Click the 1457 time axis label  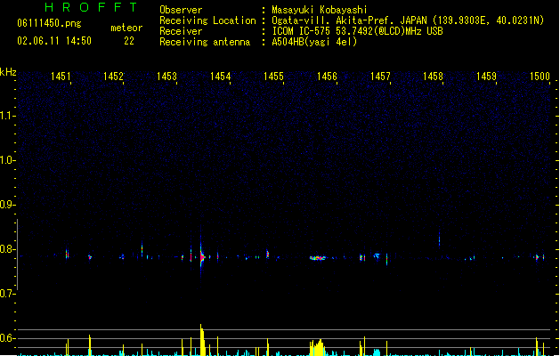tap(380, 77)
